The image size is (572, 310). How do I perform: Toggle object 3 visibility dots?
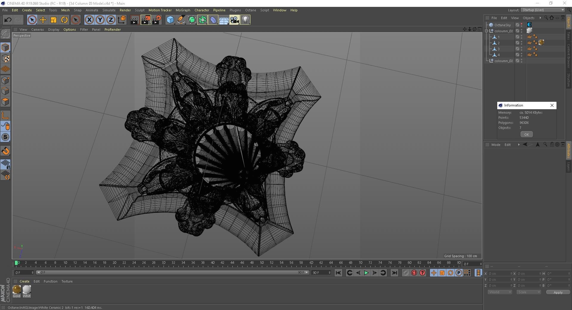(x=522, y=49)
